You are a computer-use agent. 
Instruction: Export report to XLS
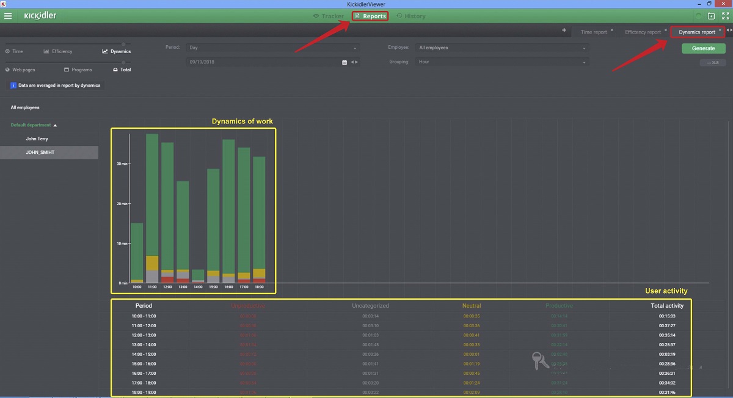[712, 62]
